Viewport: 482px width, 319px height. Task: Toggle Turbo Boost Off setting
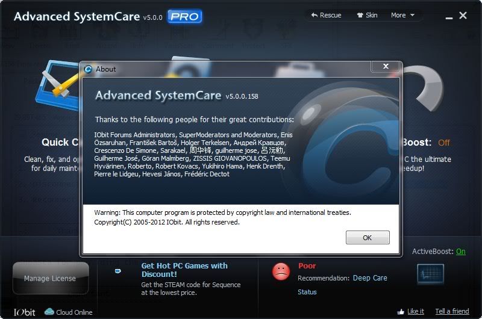443,143
